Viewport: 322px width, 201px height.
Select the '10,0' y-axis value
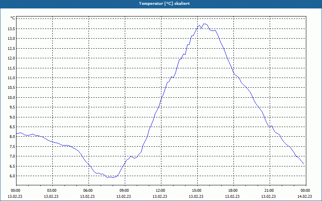point(11,97)
